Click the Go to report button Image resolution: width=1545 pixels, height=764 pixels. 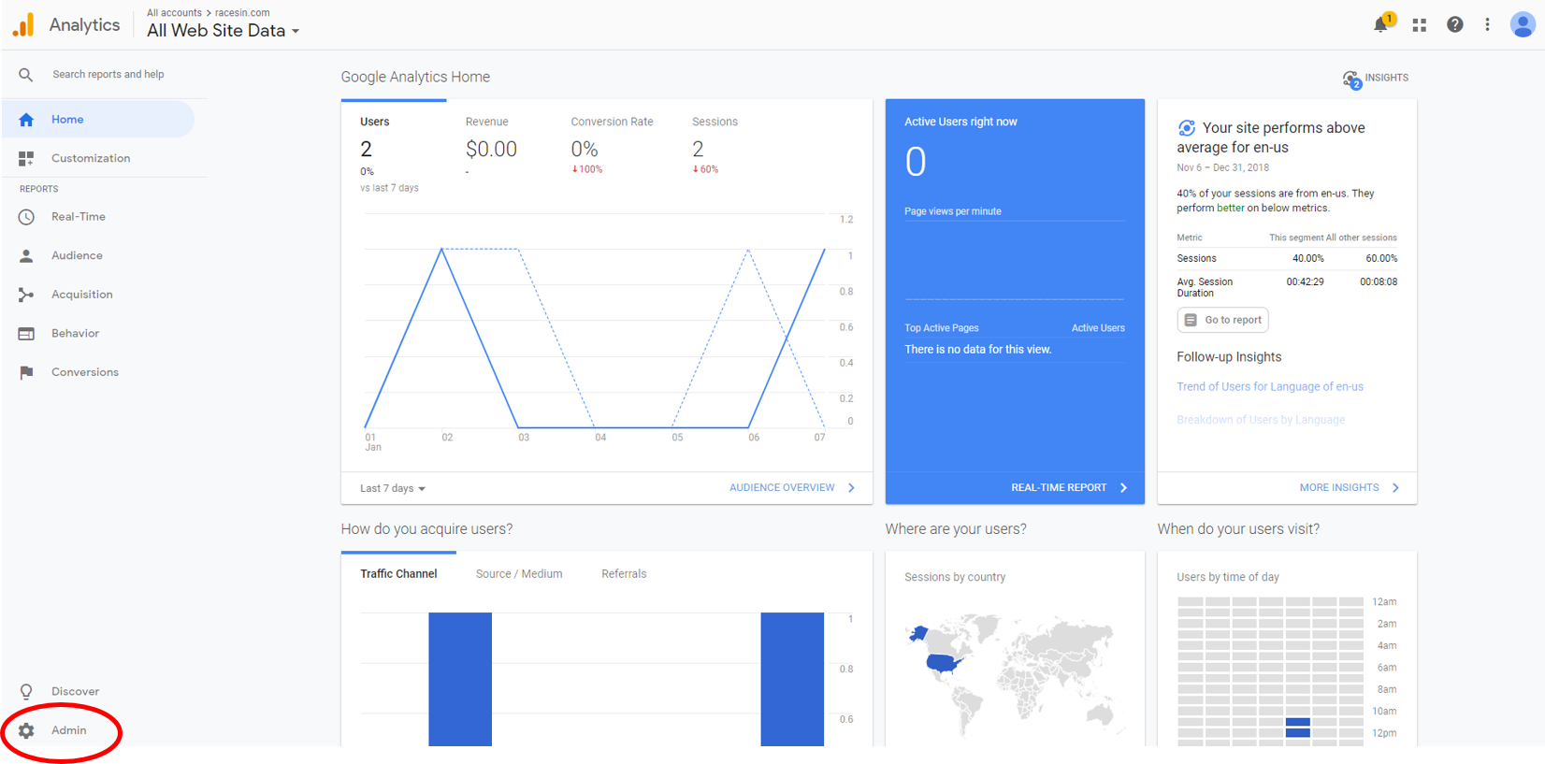click(x=1222, y=320)
